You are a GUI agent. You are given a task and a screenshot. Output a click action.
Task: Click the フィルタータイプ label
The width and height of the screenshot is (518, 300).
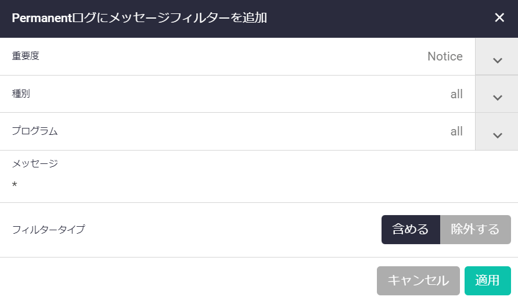[x=48, y=230]
